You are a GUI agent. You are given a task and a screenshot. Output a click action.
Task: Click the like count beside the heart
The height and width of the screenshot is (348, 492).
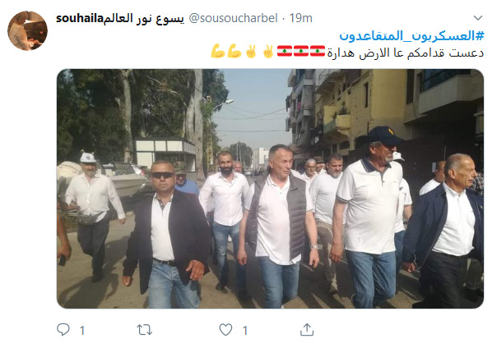[x=245, y=330]
